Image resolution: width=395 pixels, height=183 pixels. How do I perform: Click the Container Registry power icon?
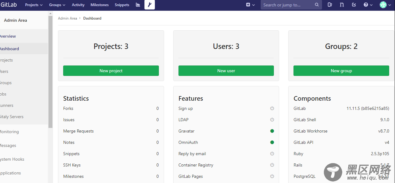click(x=272, y=165)
